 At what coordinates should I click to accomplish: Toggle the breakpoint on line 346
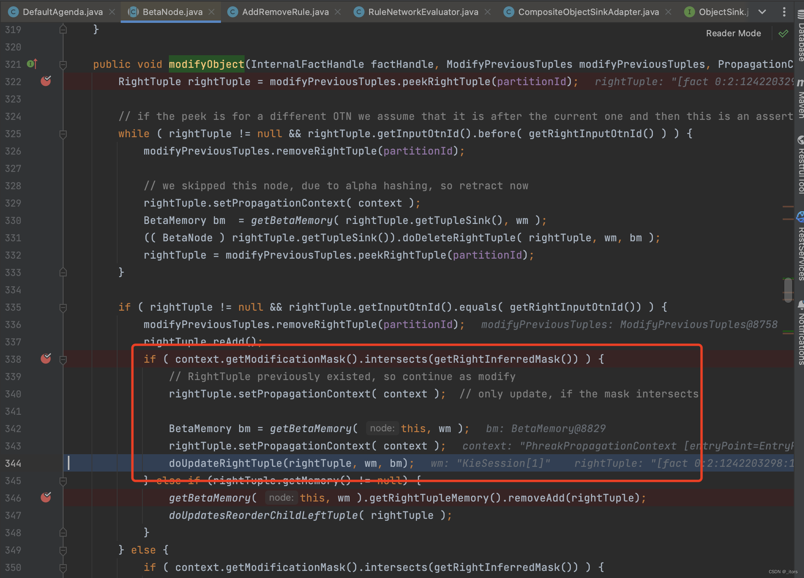coord(46,498)
